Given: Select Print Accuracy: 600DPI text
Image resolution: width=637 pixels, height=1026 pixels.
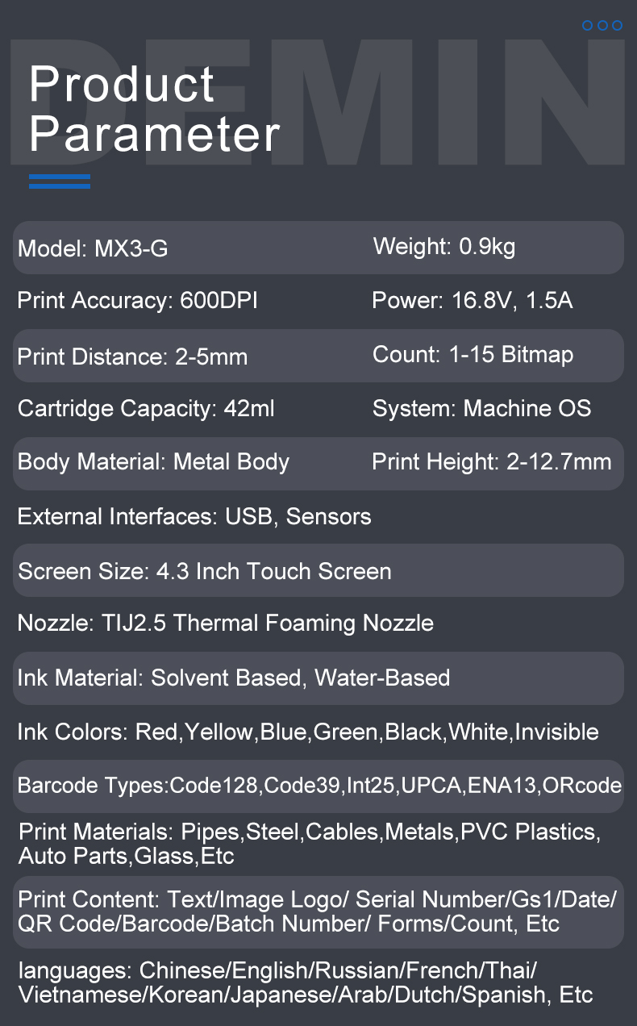Looking at the screenshot, I should [138, 301].
